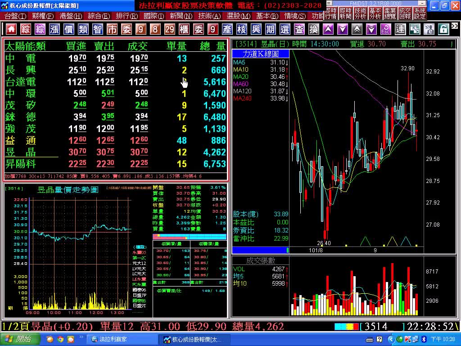The width and height of the screenshot is (461, 346).
Task: Open the 市 market toolbar icon
Action: 112,29
